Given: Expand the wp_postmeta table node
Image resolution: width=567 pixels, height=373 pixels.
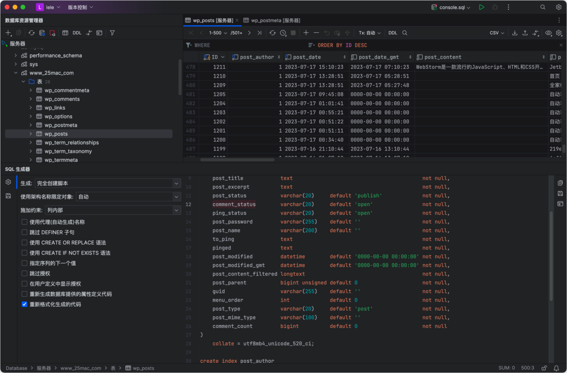Looking at the screenshot, I should 31,125.
